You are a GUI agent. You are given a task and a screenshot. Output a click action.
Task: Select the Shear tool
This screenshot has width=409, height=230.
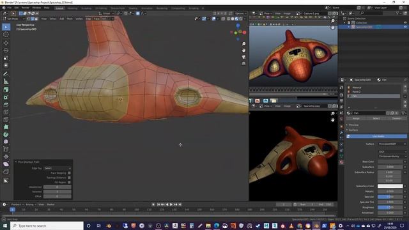(6, 164)
